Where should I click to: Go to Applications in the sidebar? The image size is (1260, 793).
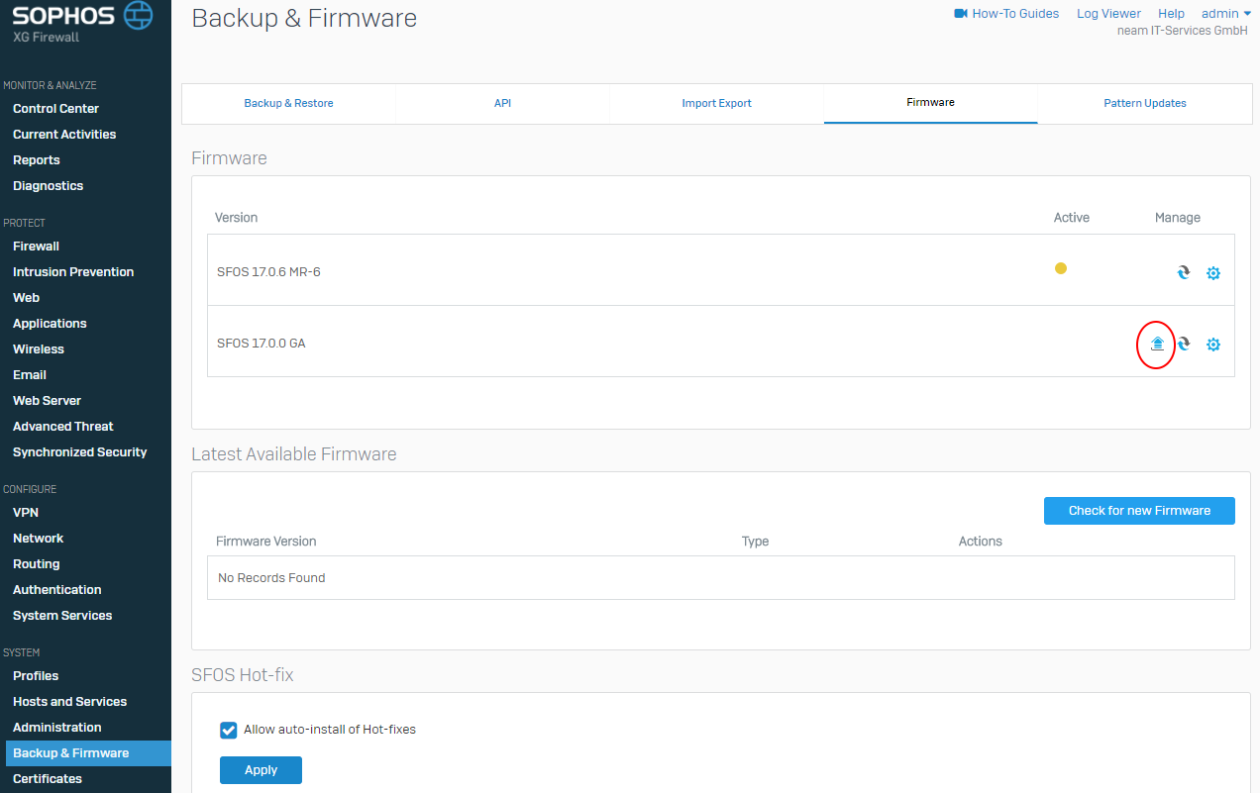pos(50,324)
